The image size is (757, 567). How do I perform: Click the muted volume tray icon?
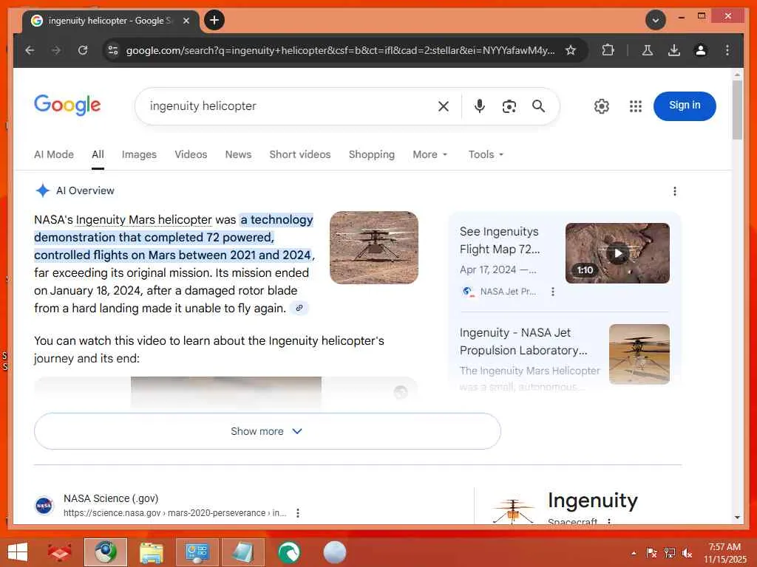click(x=687, y=552)
